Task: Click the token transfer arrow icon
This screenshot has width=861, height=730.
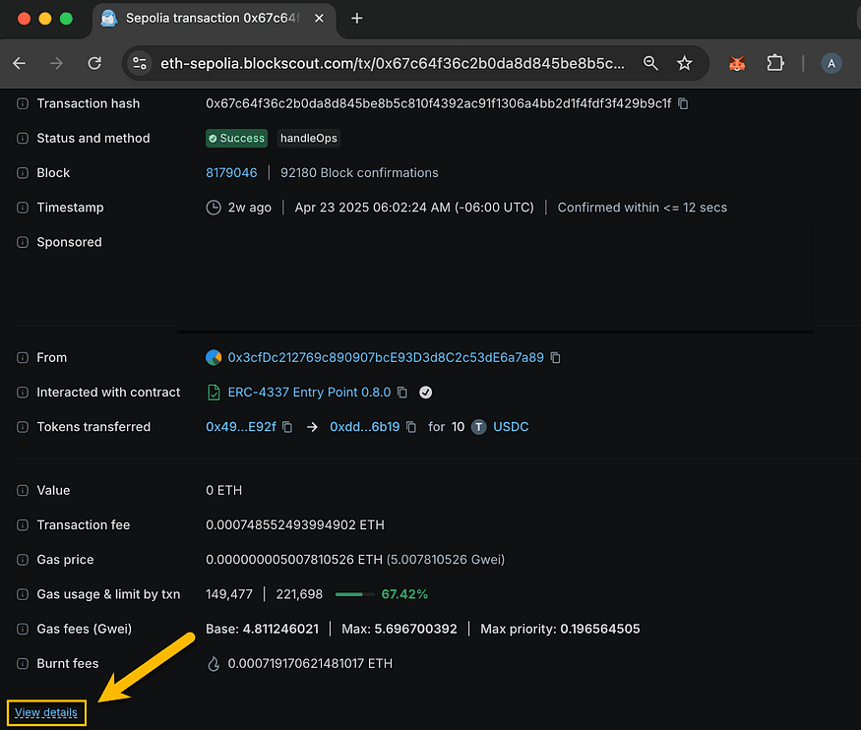Action: (x=312, y=427)
